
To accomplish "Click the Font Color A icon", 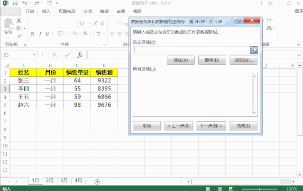I will pyautogui.click(x=85, y=34).
